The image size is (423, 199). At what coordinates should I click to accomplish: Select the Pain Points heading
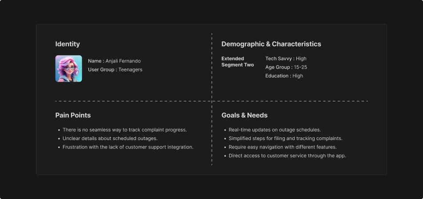(73, 115)
